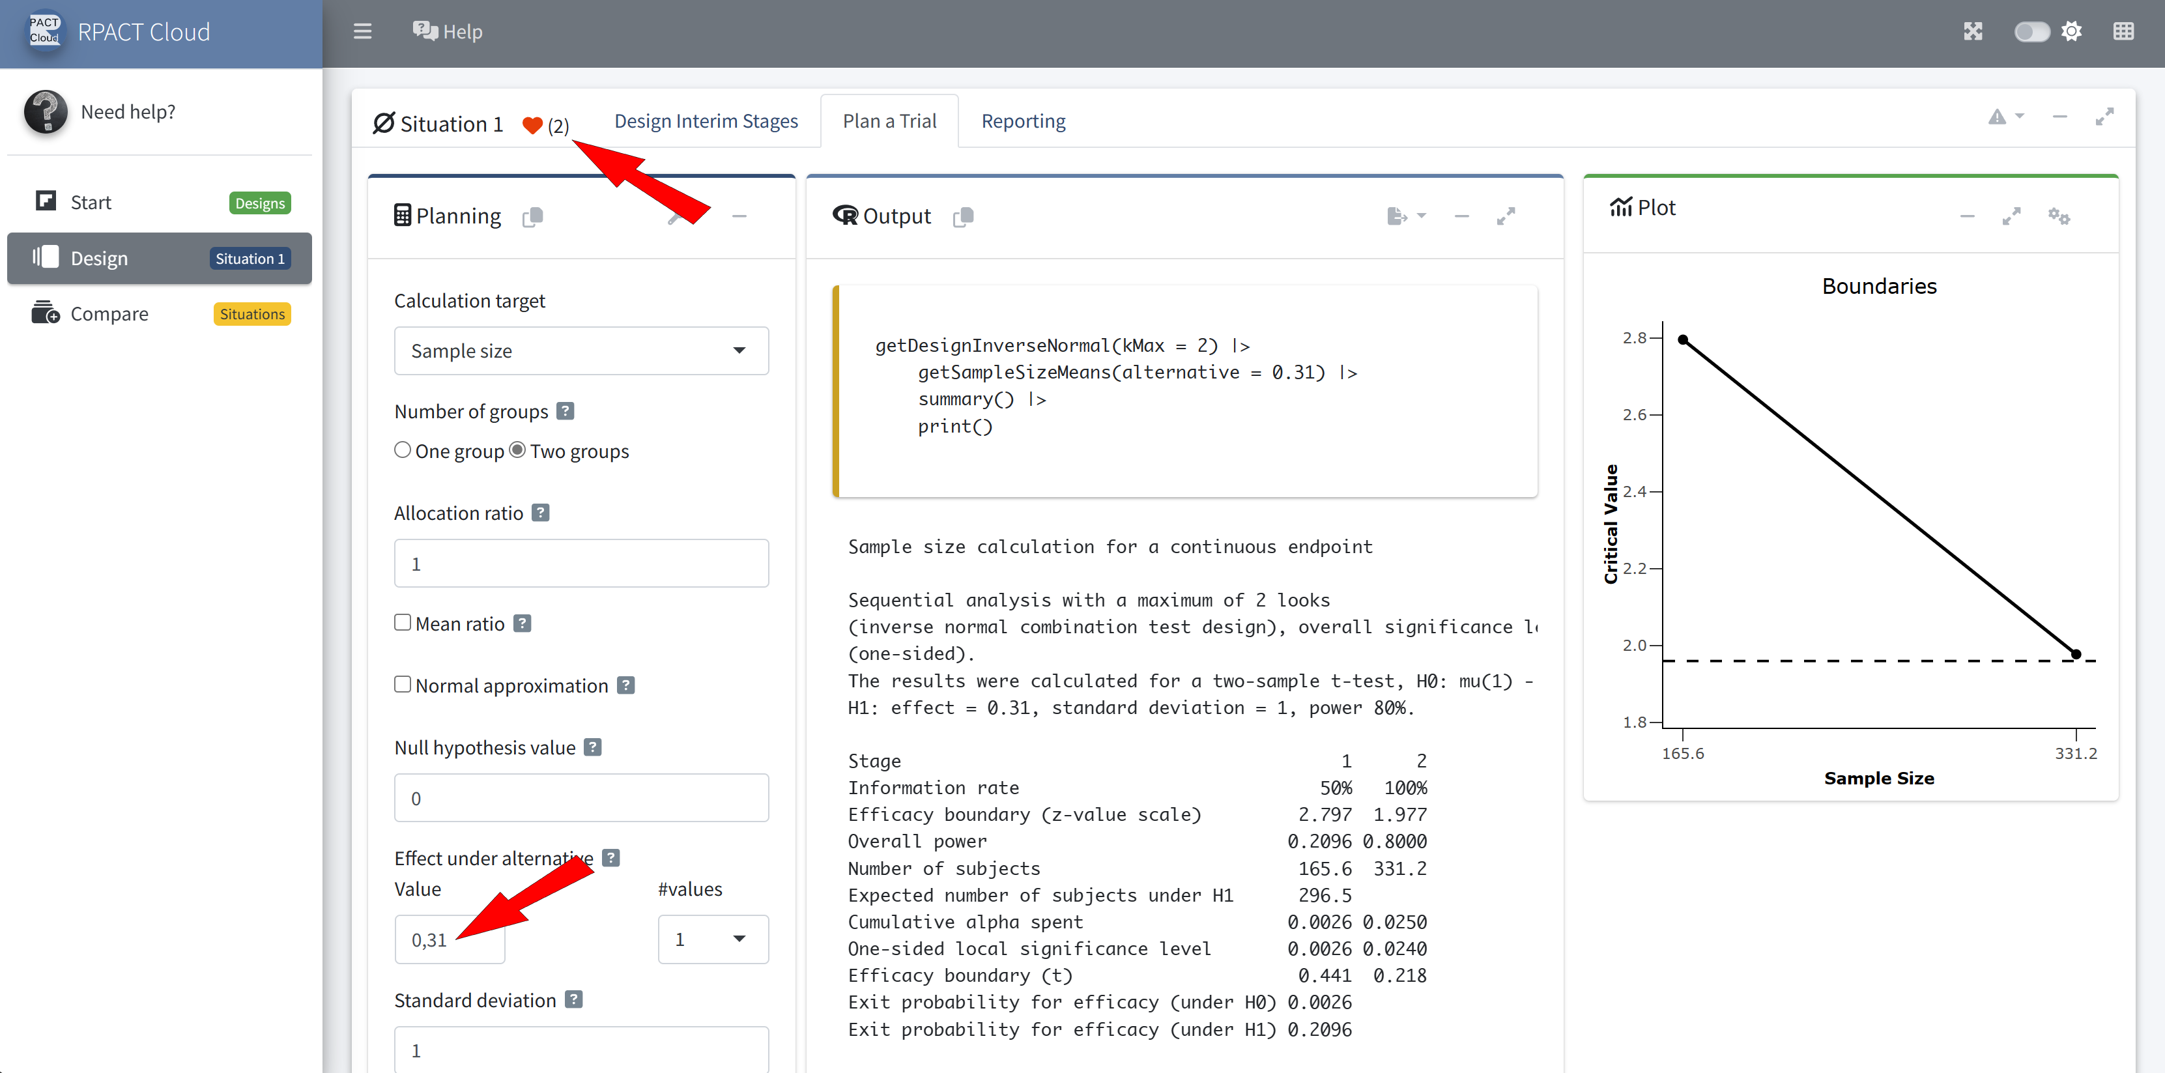Switch to the Design Interim Stages tab
The width and height of the screenshot is (2165, 1073).
pos(706,121)
